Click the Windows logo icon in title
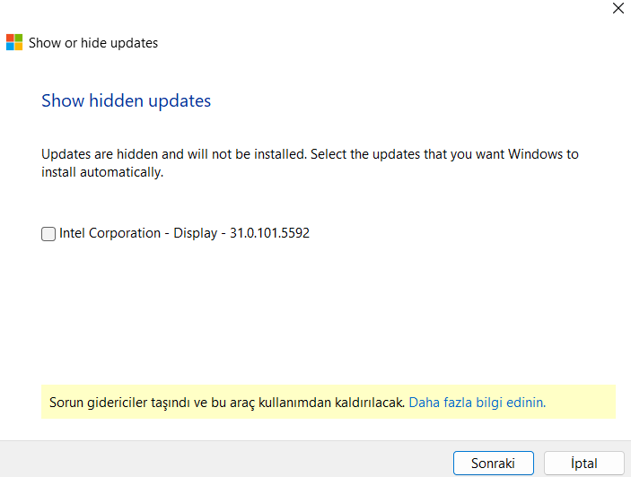This screenshot has width=631, height=477. (14, 42)
